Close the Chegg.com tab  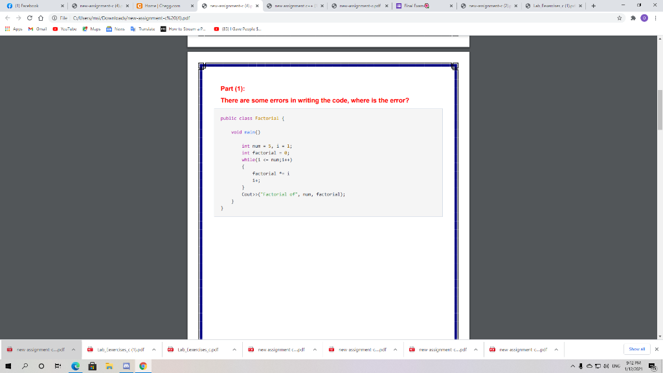click(x=192, y=6)
